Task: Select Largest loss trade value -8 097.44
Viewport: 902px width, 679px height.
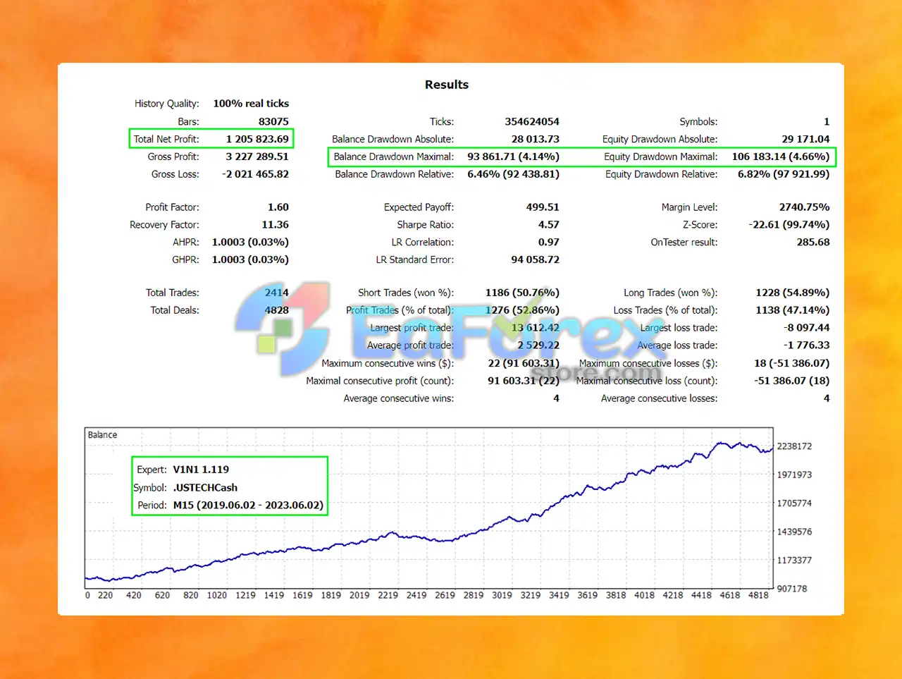Action: 807,328
